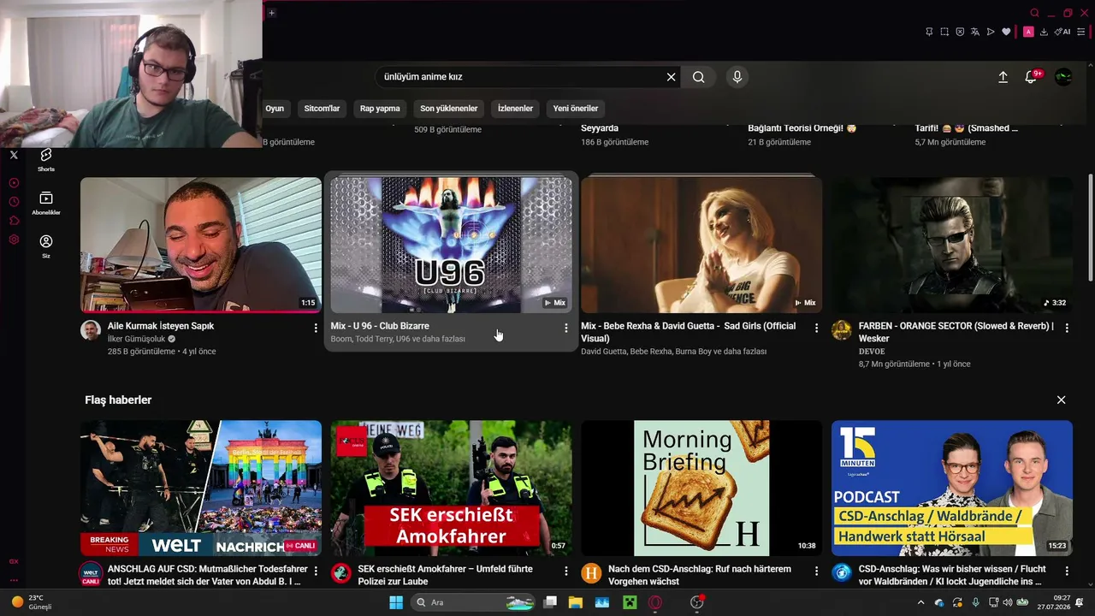Open İlker Gümüşoluk channel link
Image resolution: width=1095 pixels, height=616 pixels.
click(x=137, y=339)
